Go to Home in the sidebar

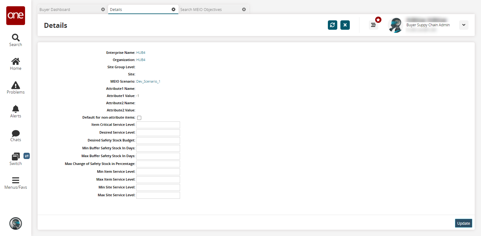[x=16, y=64]
